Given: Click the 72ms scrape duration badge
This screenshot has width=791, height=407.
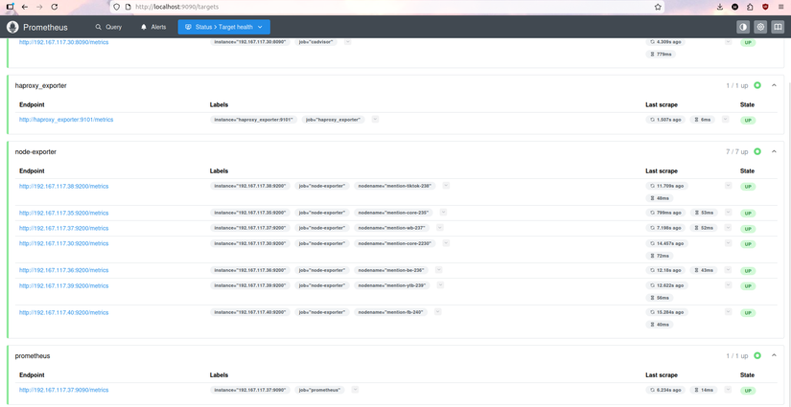Looking at the screenshot, I should pos(661,256).
